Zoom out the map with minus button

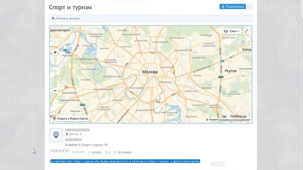[x=55, y=91]
